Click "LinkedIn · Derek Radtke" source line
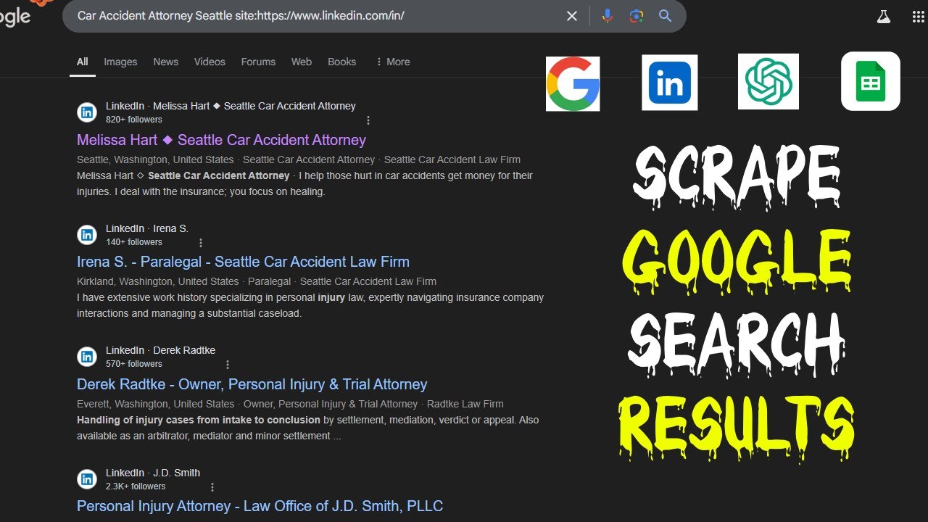This screenshot has width=928, height=522. point(160,350)
